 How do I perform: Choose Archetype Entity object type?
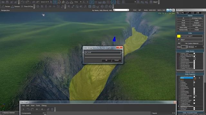pos(197,18)
